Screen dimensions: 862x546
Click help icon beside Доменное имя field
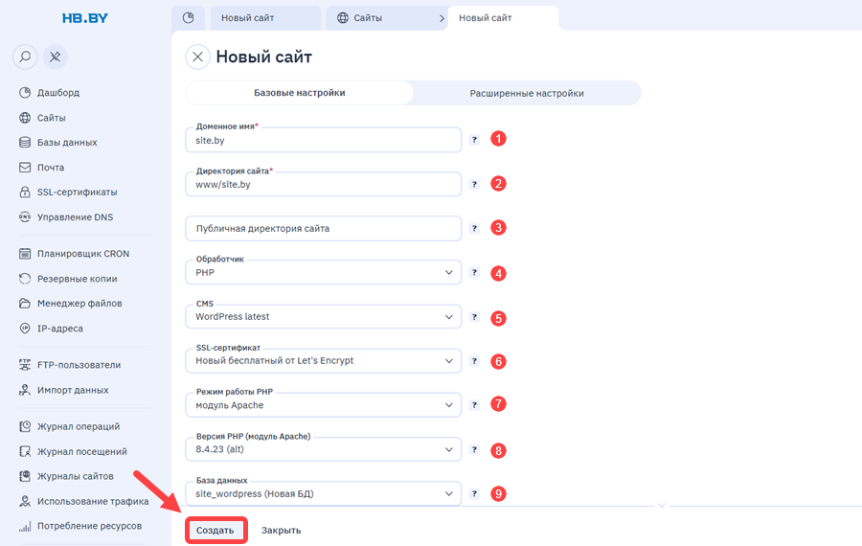(474, 140)
